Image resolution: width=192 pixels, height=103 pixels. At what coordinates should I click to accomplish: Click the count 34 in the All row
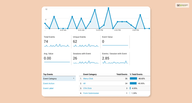point(126,83)
